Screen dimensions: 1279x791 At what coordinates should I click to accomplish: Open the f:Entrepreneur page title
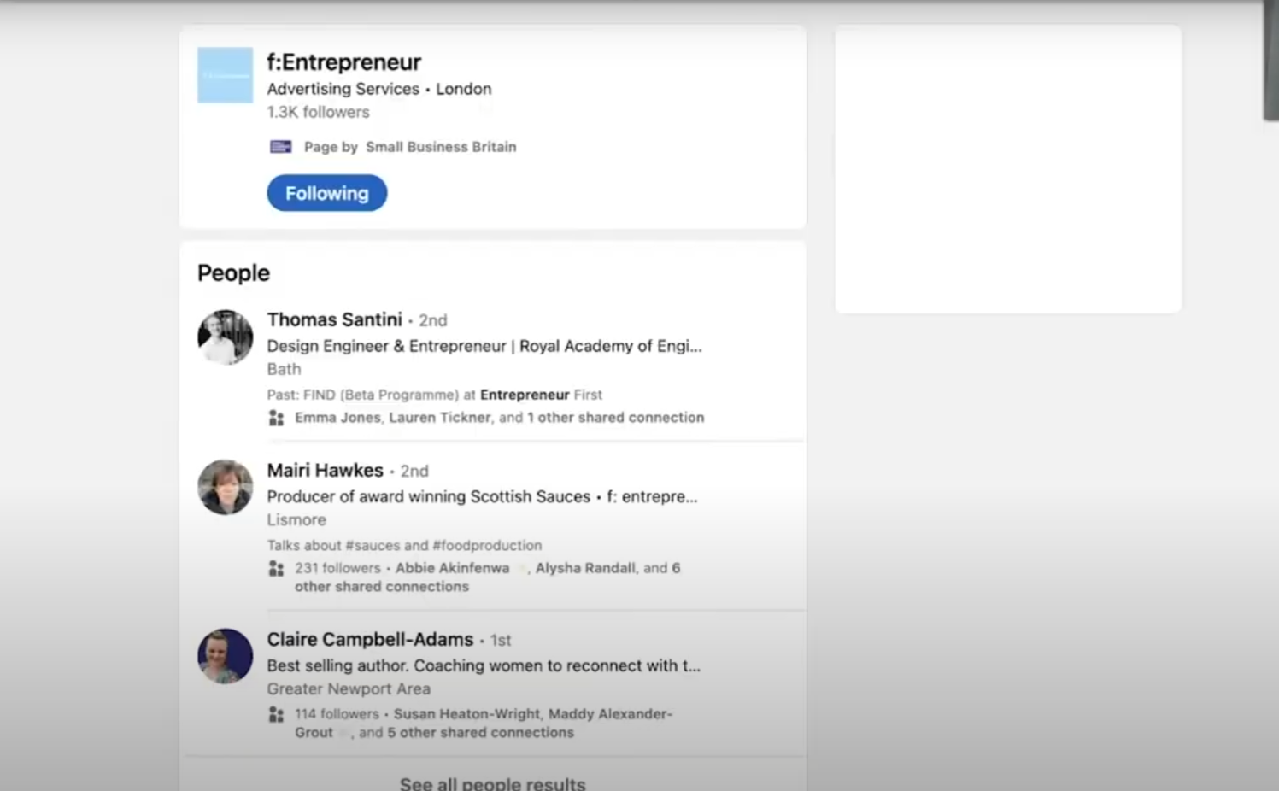[343, 62]
